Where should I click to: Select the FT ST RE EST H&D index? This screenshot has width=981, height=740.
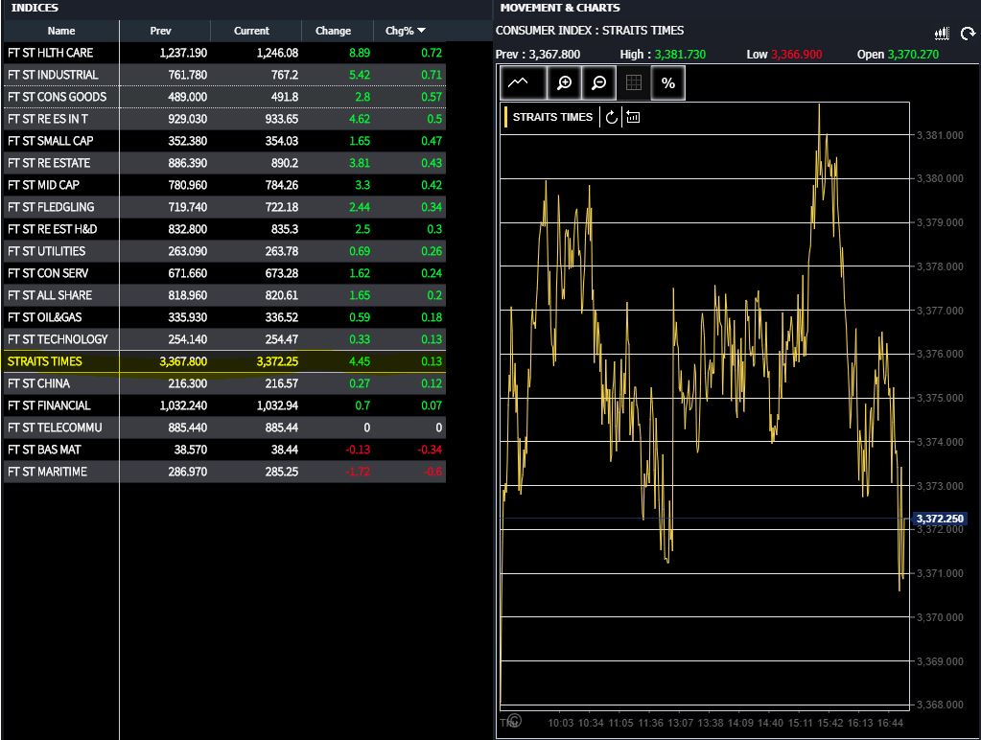coord(224,229)
